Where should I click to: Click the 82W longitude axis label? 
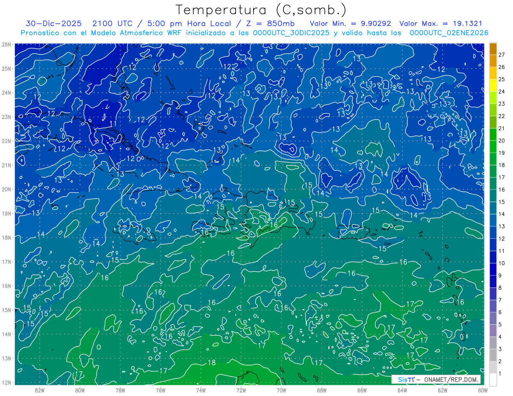39,390
